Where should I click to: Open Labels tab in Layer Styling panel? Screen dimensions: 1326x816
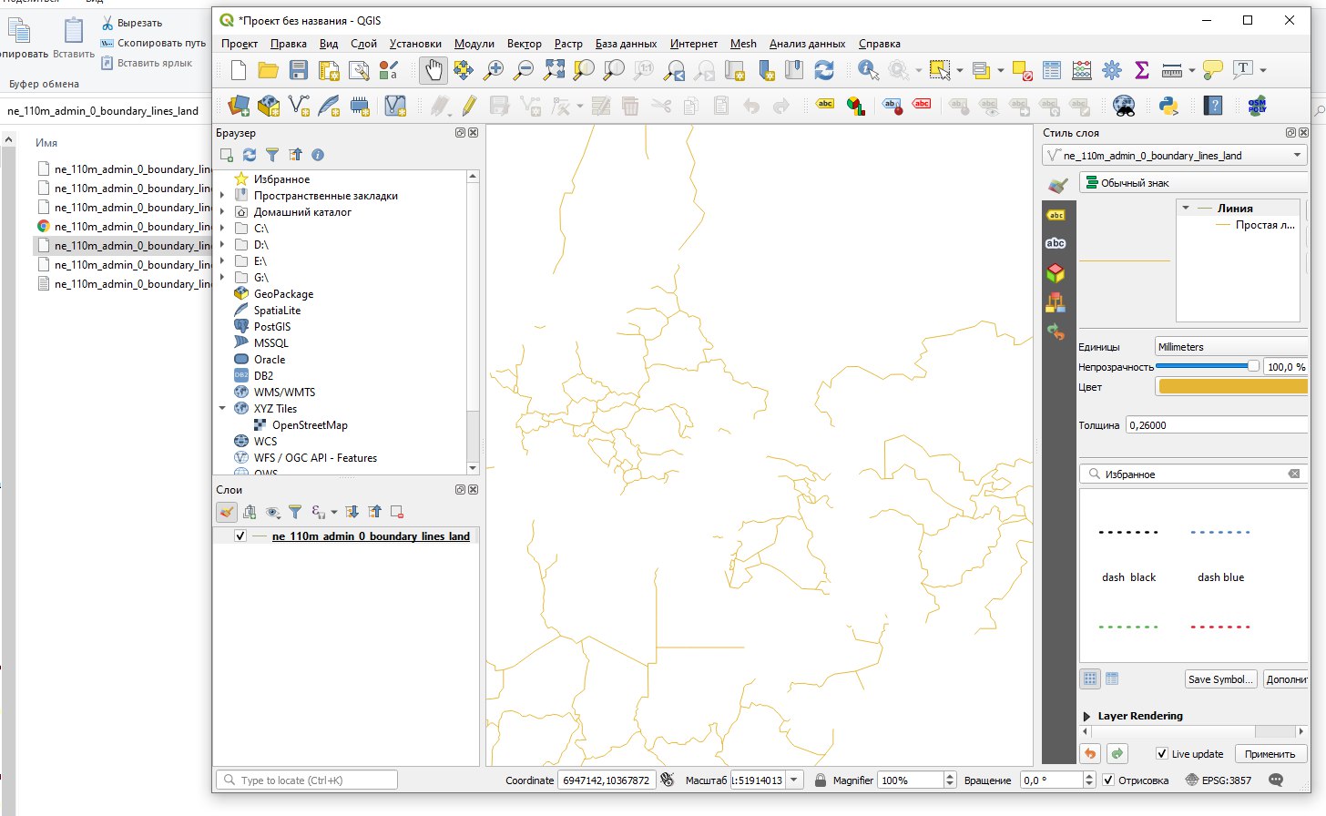click(1056, 215)
